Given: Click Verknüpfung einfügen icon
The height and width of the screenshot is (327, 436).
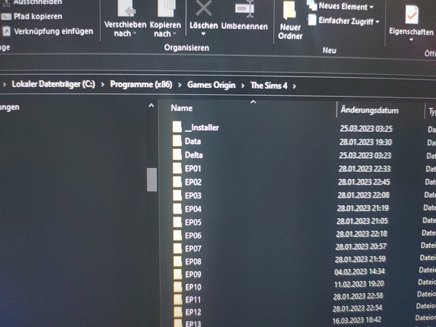Looking at the screenshot, I should [x=7, y=31].
